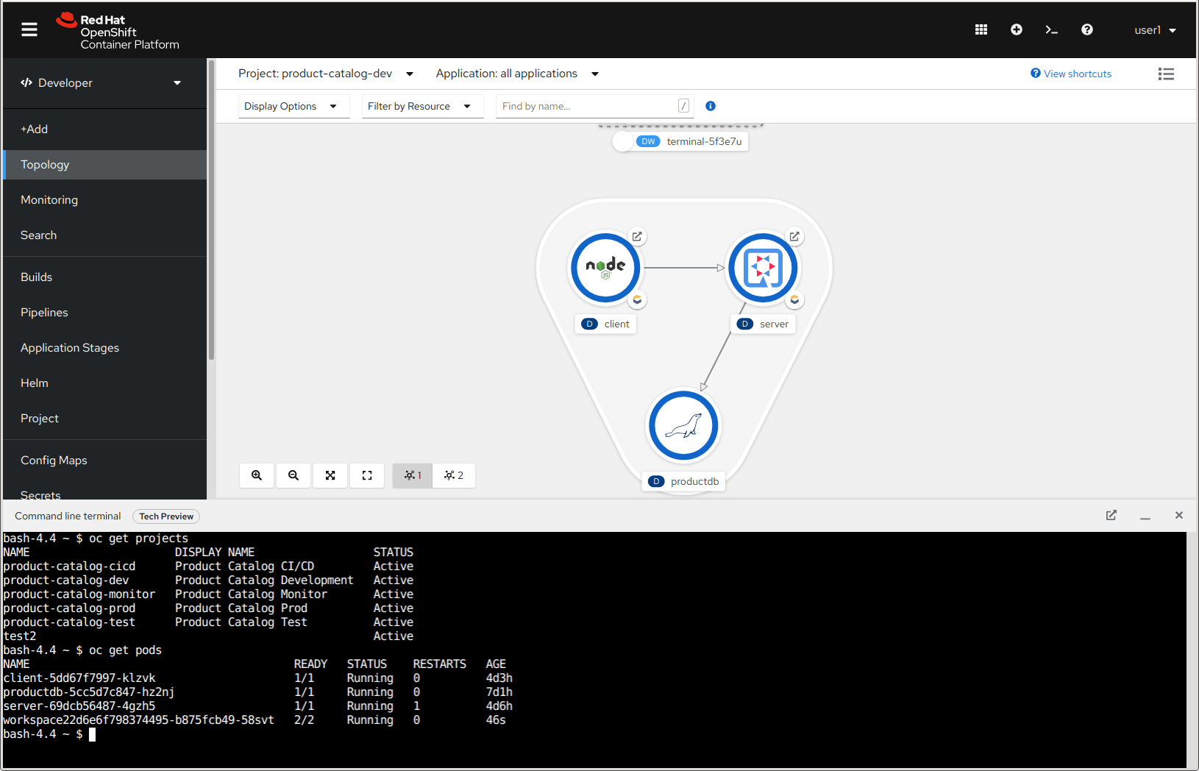Viewport: 1199px width, 771px height.
Task: Open the user1 account menu
Action: tap(1155, 30)
